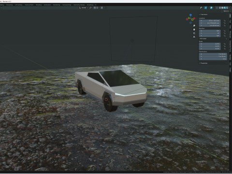Image resolution: width=232 pixels, height=174 pixels.
Task: Click the Rotation Y field
Action: coord(210,33)
